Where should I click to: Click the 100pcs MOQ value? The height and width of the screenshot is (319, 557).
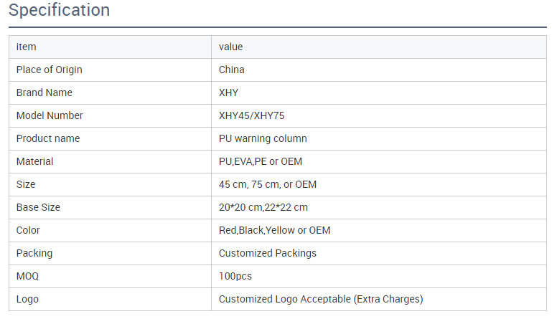tap(235, 276)
